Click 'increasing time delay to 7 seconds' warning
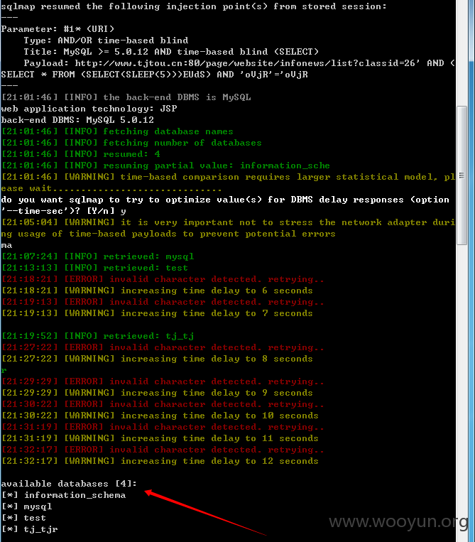 pos(157,313)
